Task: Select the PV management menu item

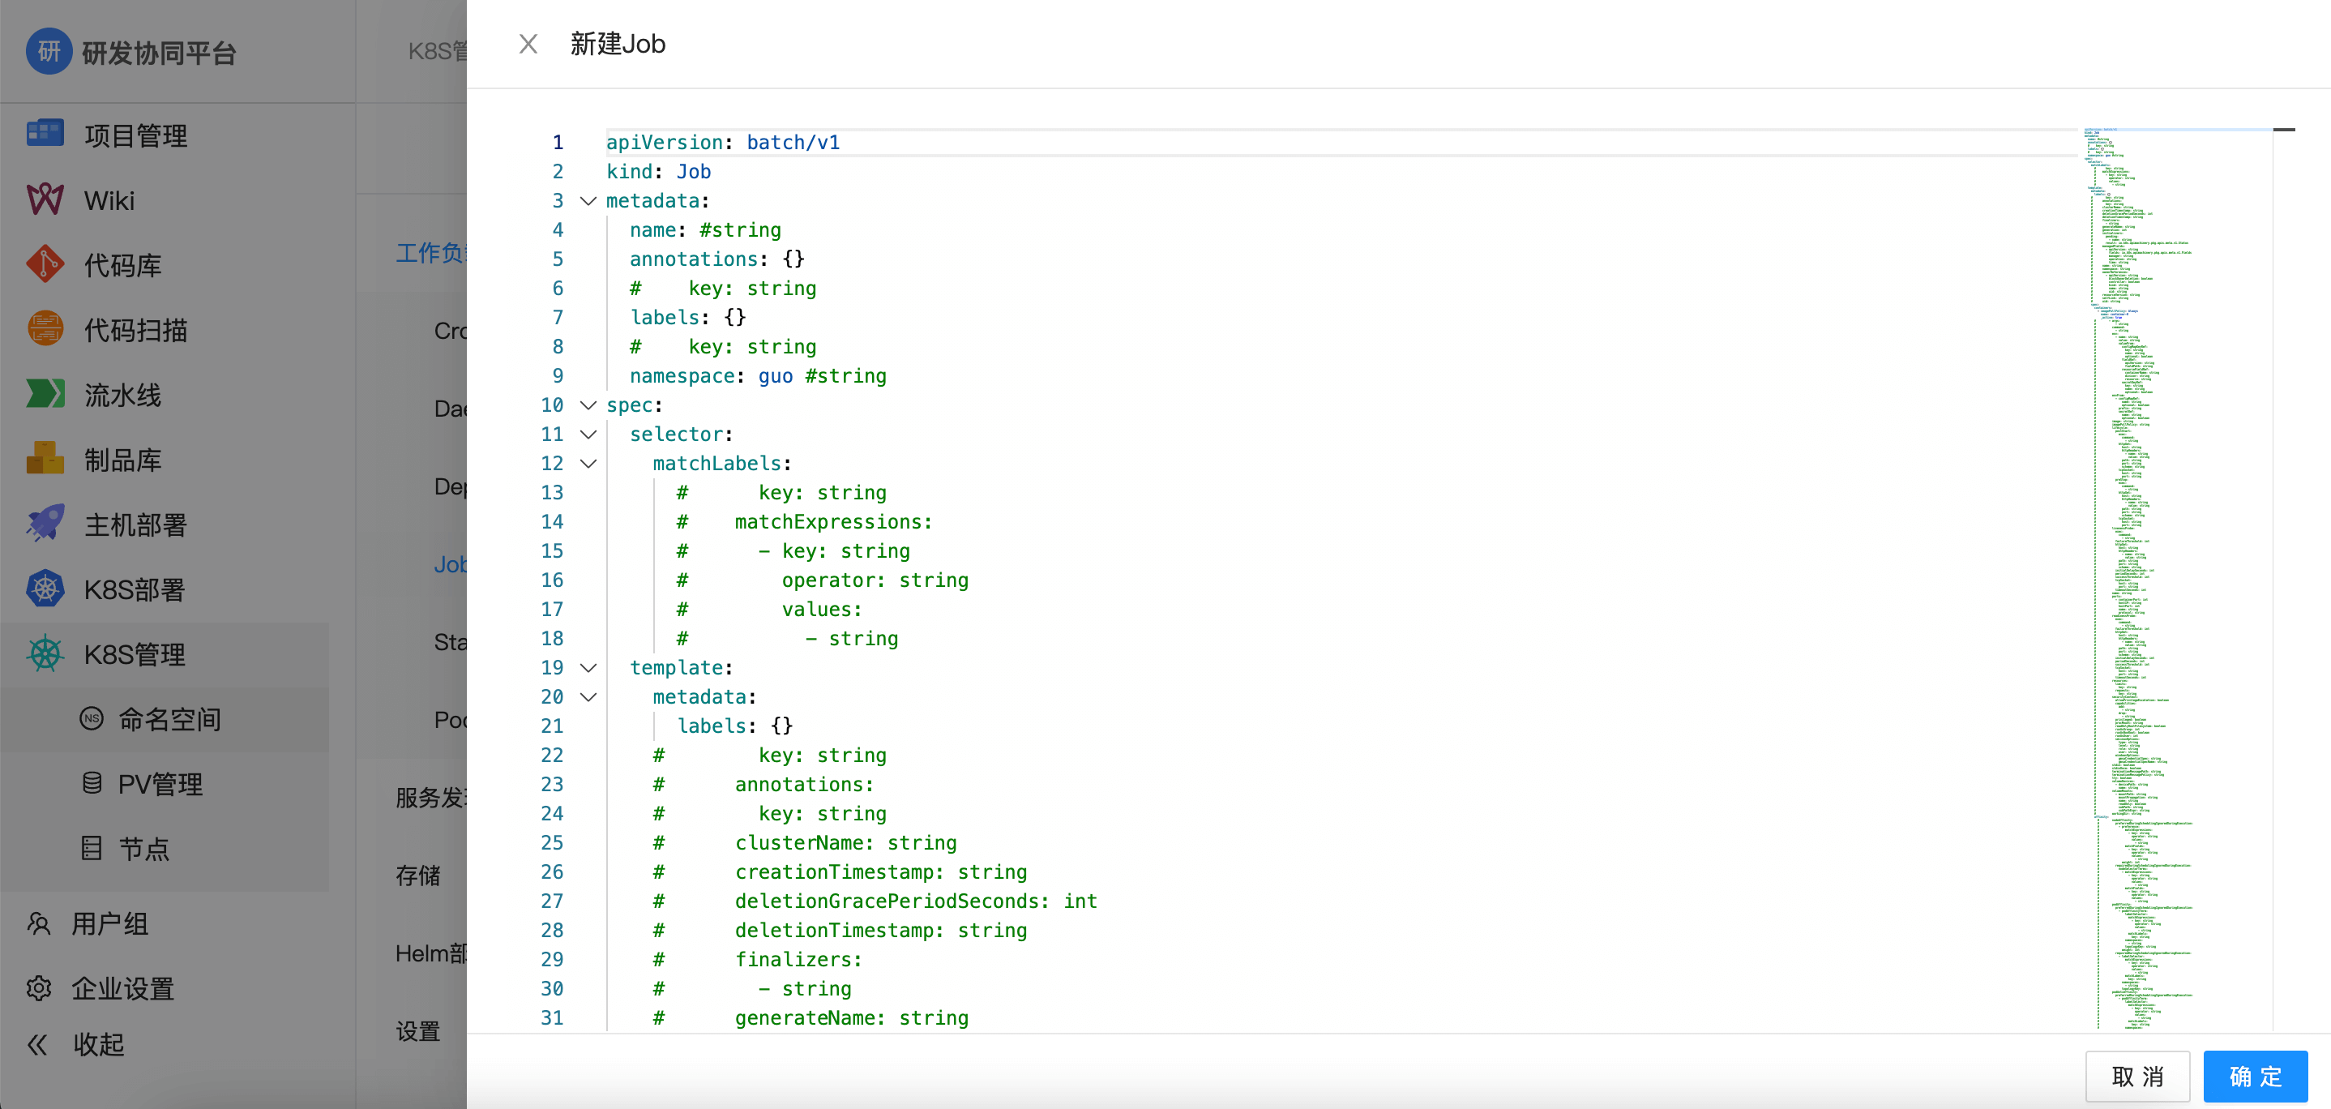Action: [x=159, y=783]
